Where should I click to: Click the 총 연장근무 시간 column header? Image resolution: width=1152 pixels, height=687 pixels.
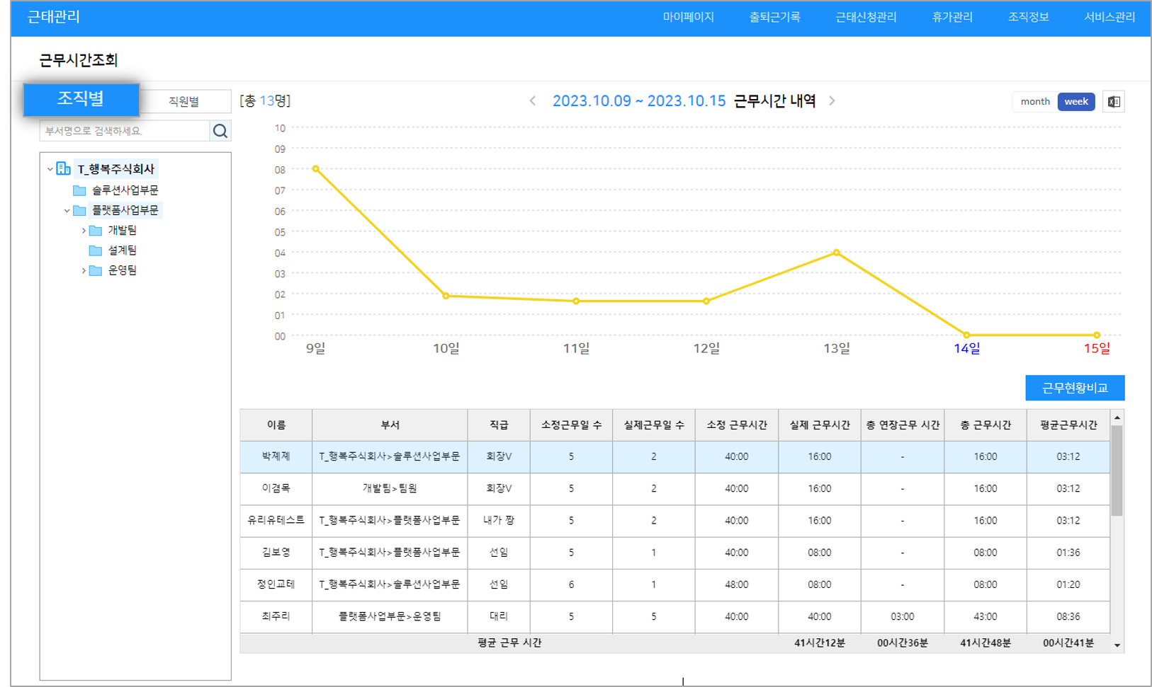(903, 425)
